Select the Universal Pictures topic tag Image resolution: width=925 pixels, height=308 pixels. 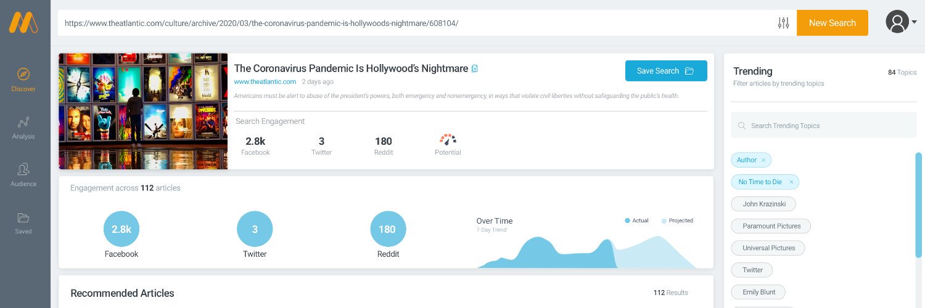(x=768, y=248)
